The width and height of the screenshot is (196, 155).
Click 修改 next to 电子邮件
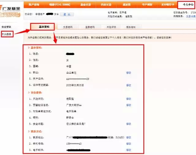click(x=129, y=150)
